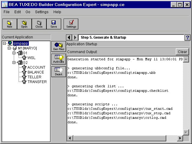
Task: Select the ACCOUNT server label
Action: point(36,67)
